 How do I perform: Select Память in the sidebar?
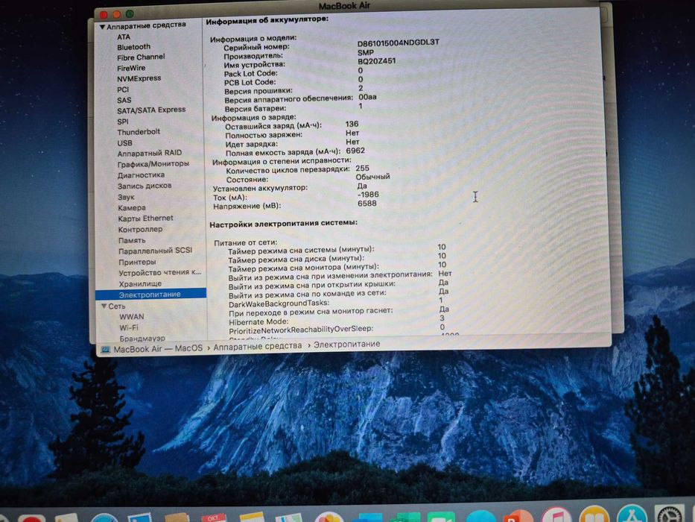coord(132,240)
